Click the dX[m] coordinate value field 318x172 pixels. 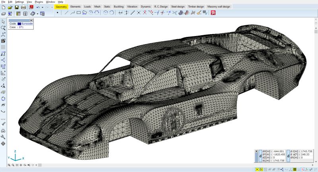point(279,151)
